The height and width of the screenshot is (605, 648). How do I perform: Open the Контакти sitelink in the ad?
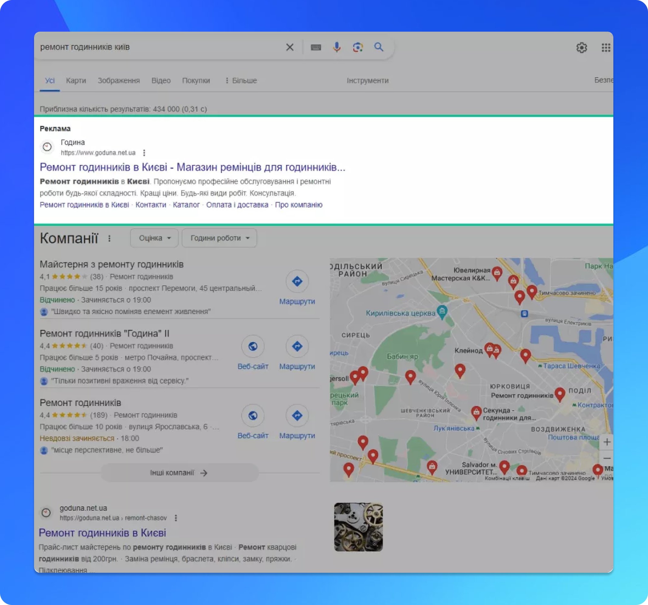[150, 205]
